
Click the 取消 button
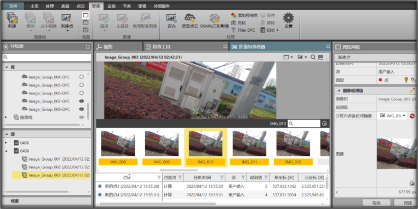(376, 202)
